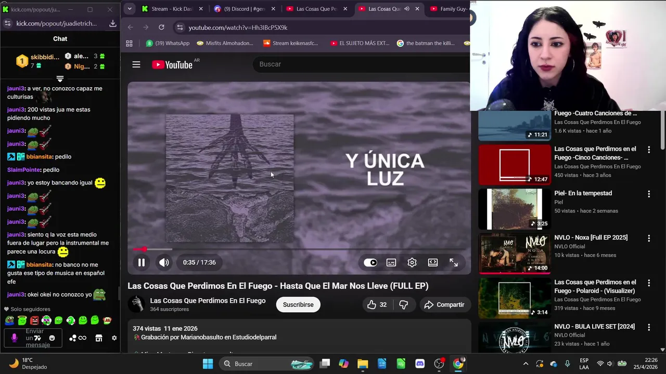
Task: Open the Misfits Almohadon bookmark
Action: coord(225,43)
